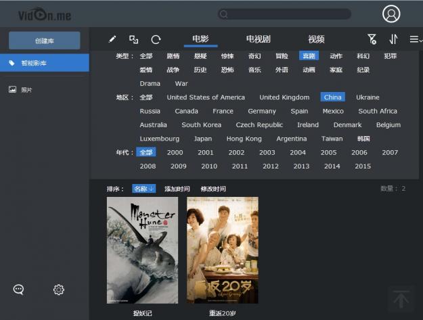Image resolution: width=423 pixels, height=320 pixels.
Task: Sort by 添加时间
Action: [x=177, y=189]
